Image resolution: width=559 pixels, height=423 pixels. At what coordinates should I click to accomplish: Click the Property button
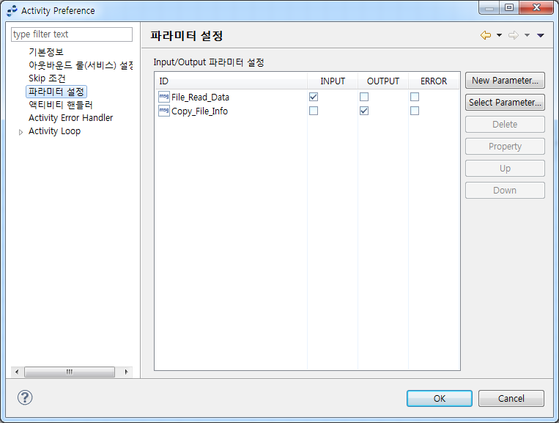(x=505, y=147)
